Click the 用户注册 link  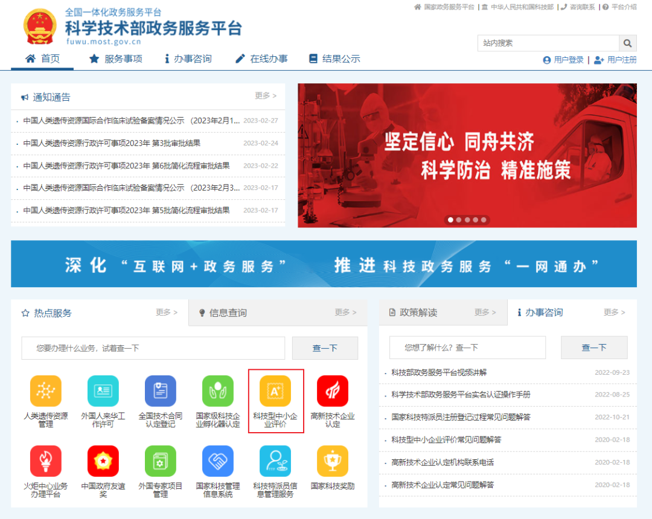[615, 60]
